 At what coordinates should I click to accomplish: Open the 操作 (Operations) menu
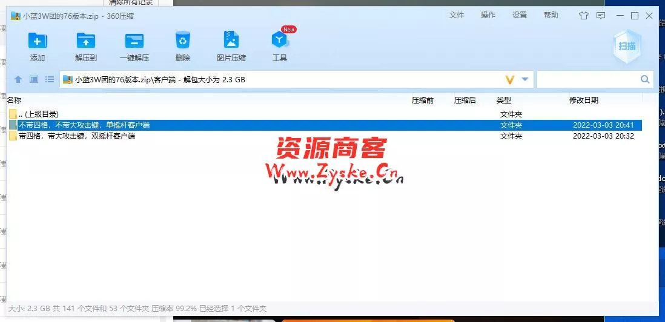488,15
